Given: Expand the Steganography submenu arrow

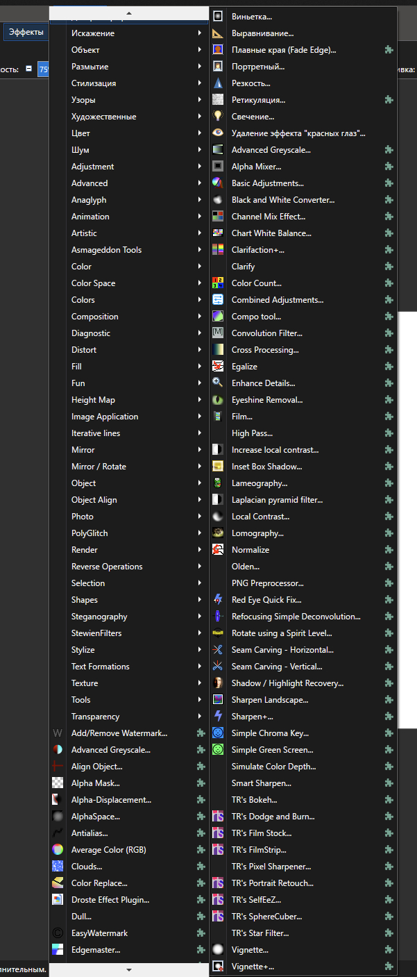Looking at the screenshot, I should click(200, 617).
